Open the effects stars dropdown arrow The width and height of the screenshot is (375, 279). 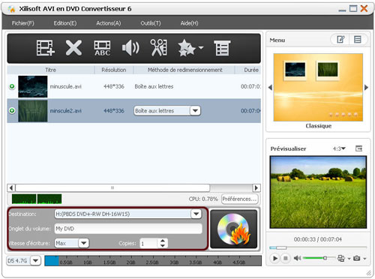[x=201, y=47]
